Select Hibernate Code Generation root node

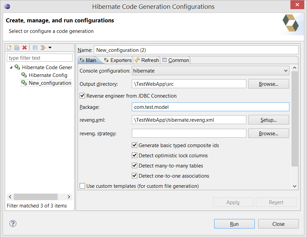point(47,67)
